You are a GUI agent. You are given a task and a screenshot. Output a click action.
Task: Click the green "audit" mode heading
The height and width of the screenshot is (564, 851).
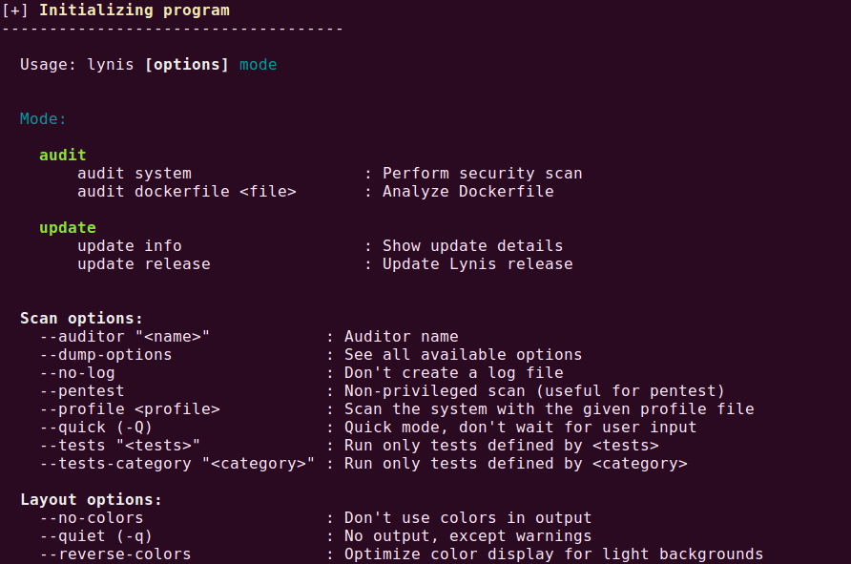(x=63, y=155)
